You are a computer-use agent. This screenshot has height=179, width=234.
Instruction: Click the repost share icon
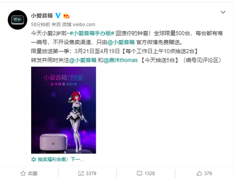pyautogui.click(x=81, y=173)
